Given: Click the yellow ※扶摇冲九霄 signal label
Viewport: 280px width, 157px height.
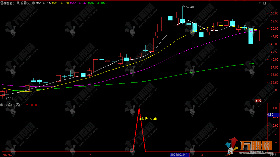Looking at the screenshot, I should pyautogui.click(x=148, y=119).
